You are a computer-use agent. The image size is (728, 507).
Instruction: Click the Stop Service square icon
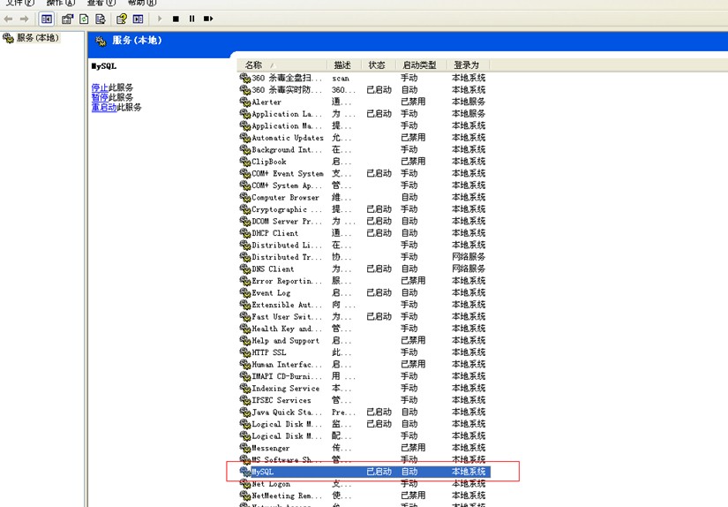[176, 19]
